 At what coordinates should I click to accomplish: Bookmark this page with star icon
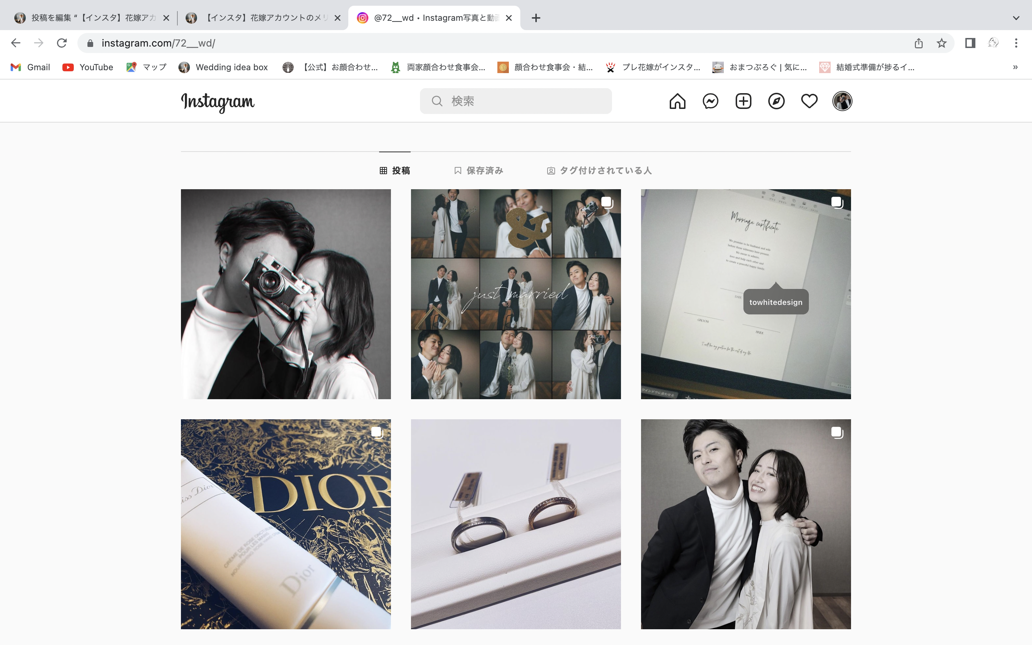942,43
